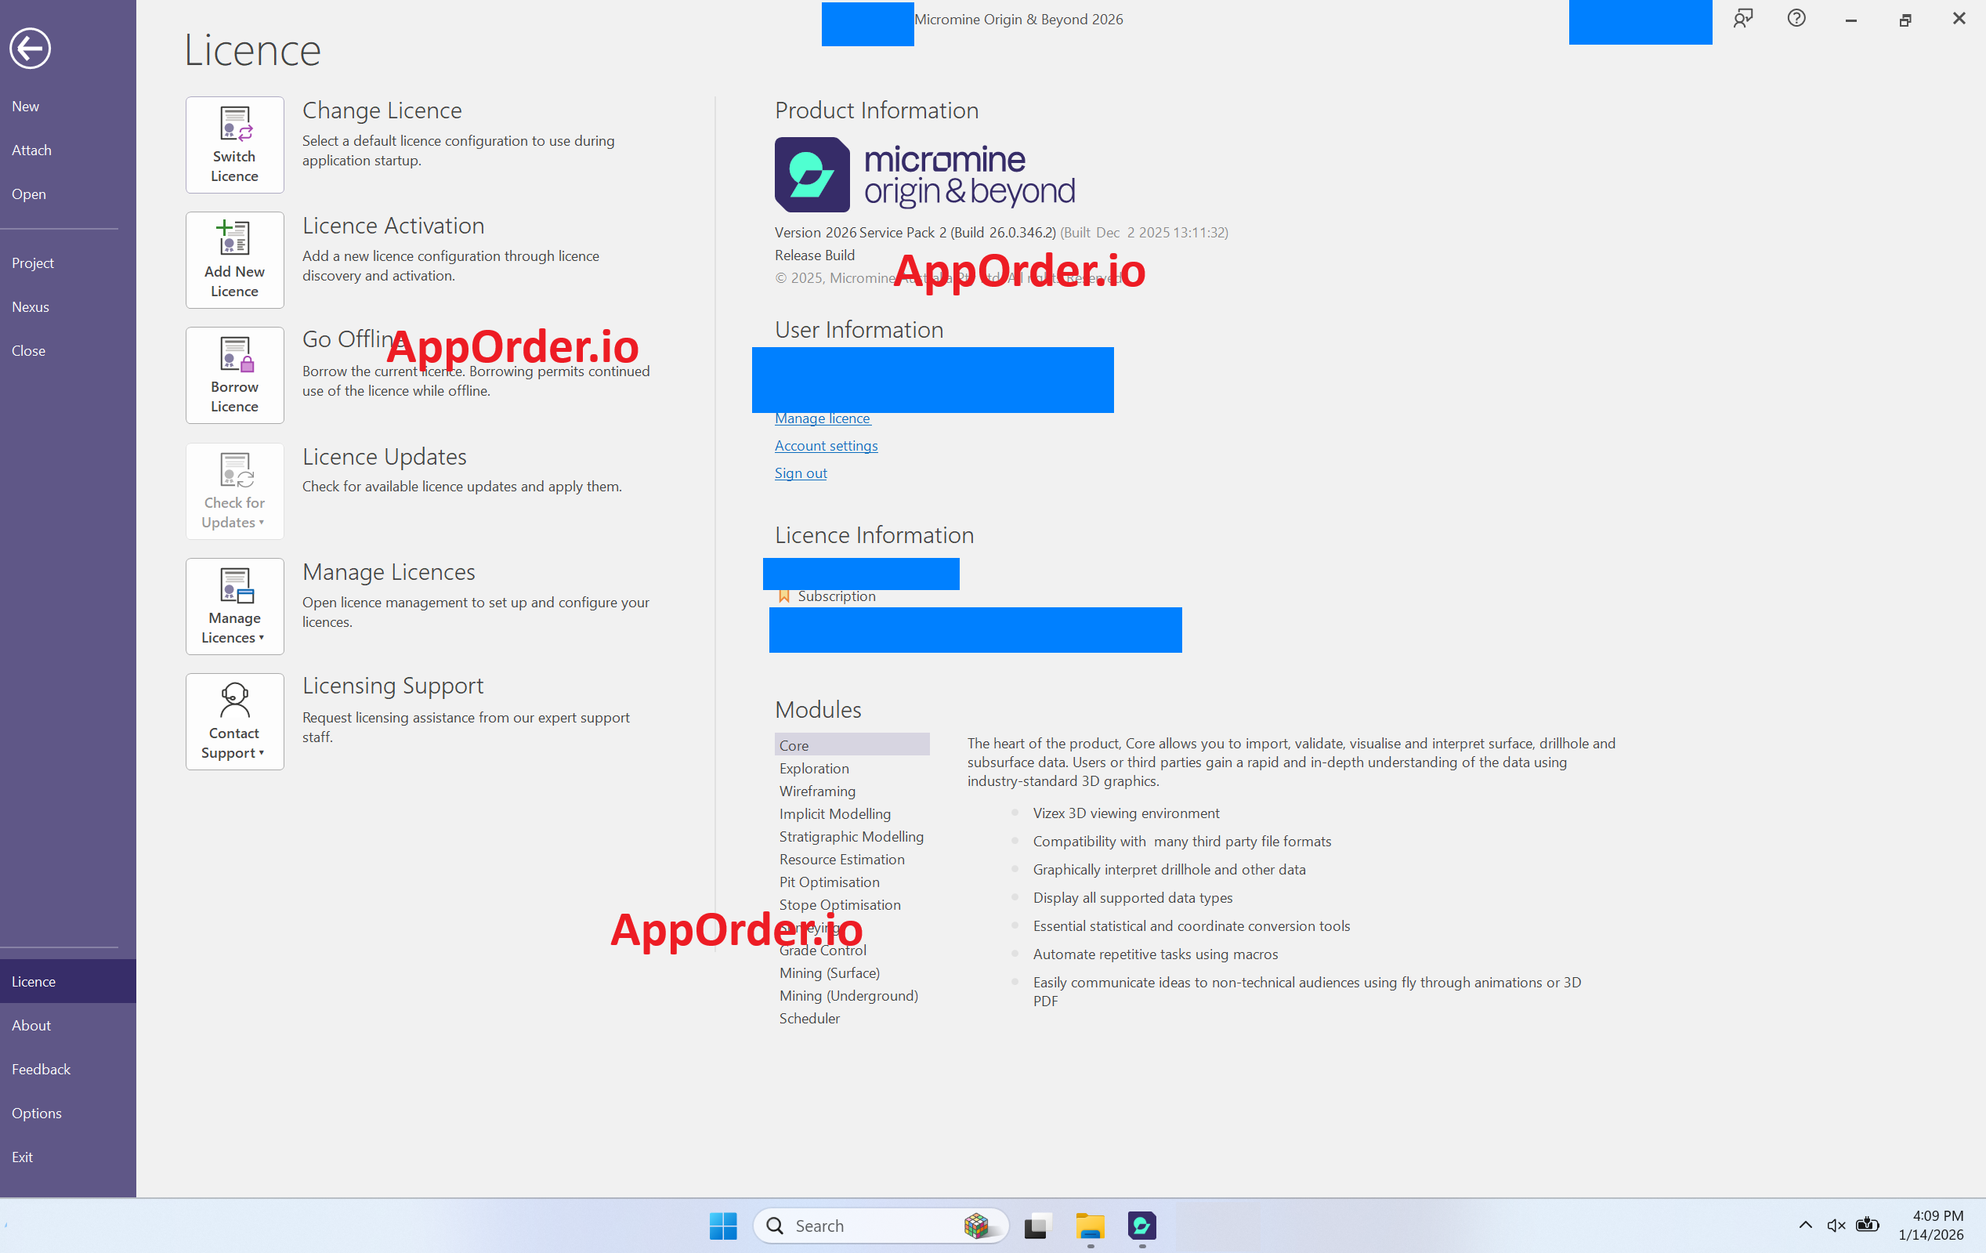
Task: Open the Account settings link
Action: click(x=826, y=445)
